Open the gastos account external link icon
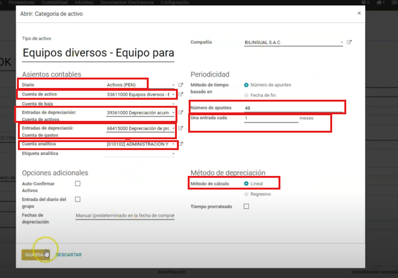Screen dimensions: 398x278 pyautogui.click(x=181, y=128)
